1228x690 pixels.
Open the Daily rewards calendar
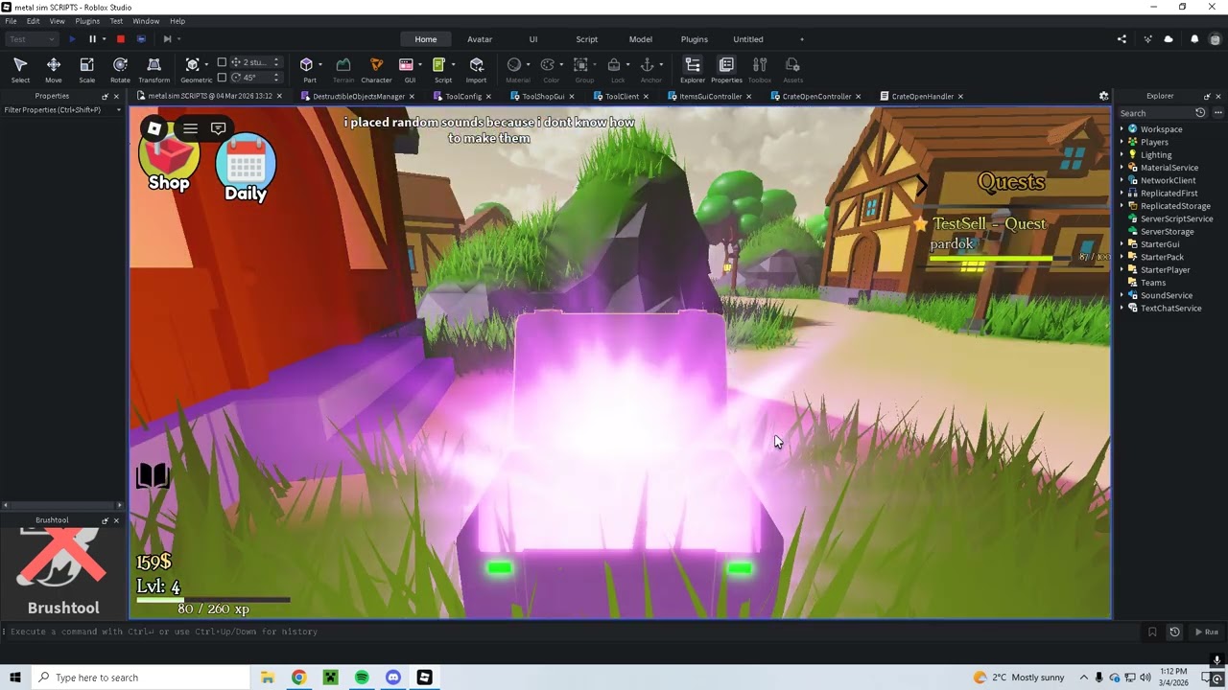(246, 169)
